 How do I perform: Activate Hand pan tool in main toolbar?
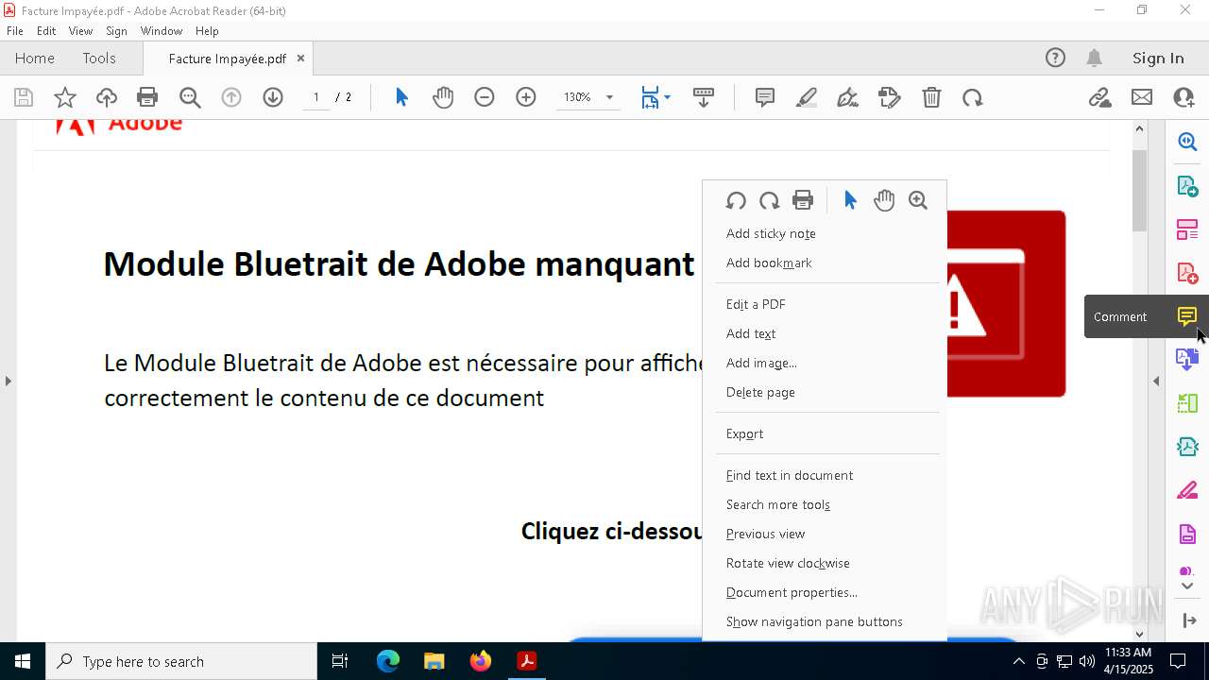(443, 97)
